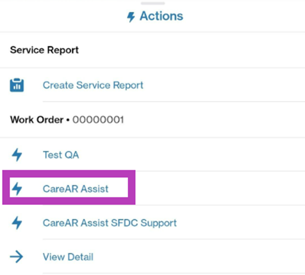Click the work order number 00000001
Image resolution: width=305 pixels, height=275 pixels.
98,120
